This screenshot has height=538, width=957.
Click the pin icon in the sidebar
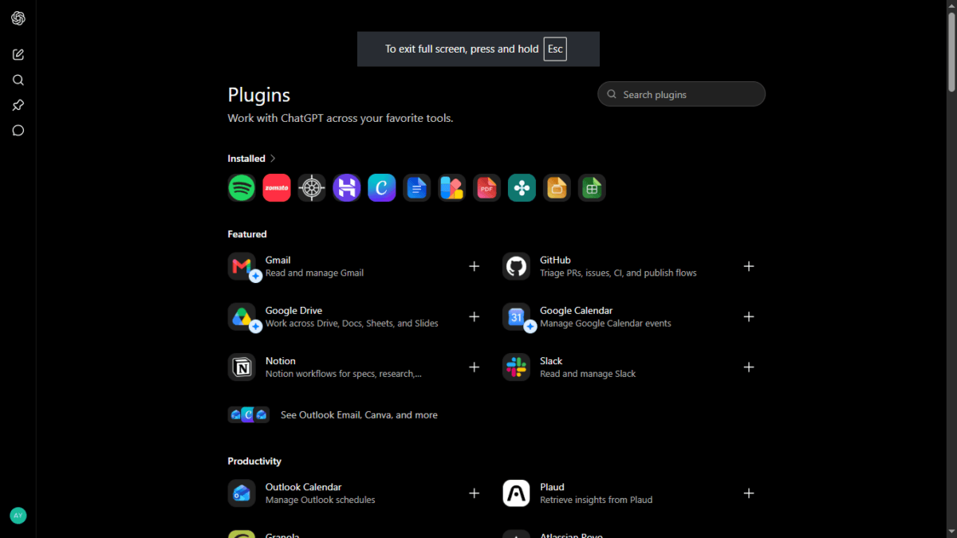pos(18,105)
